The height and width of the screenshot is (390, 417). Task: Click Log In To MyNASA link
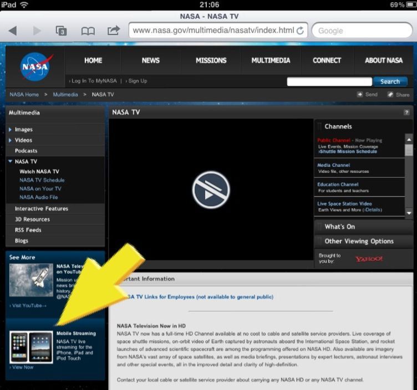[94, 81]
